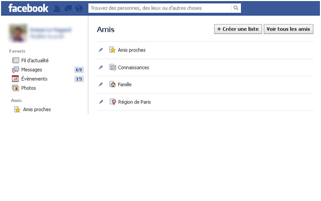Viewport: 321px width, 201px height.
Task: Open 'Photos' in sidebar
Action: coord(28,88)
